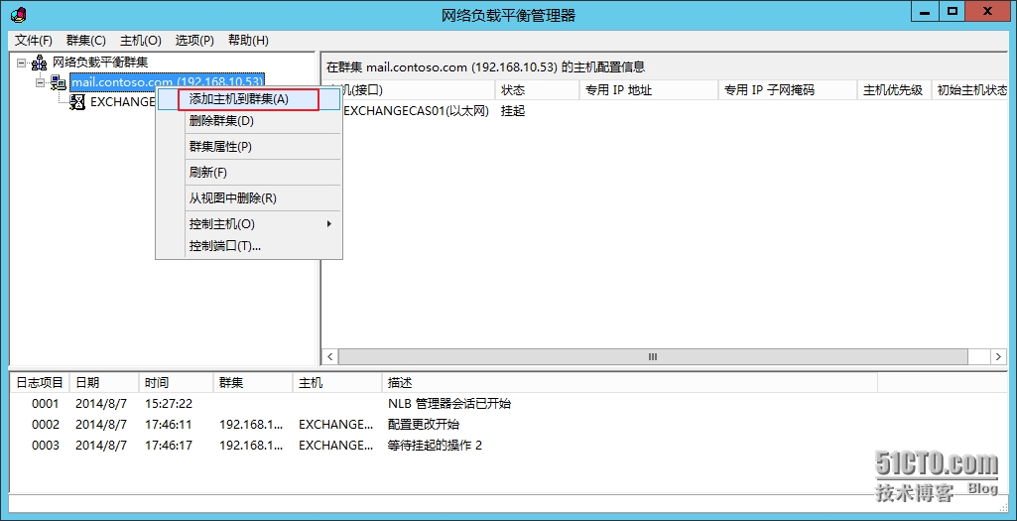Click the cluster info header for mail.contoso.com
Screen dimensions: 1017x521
click(485, 66)
